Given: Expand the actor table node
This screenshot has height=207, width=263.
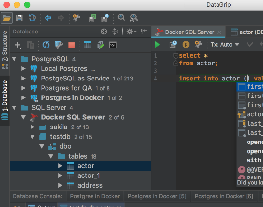Looking at the screenshot, I should [60, 166].
